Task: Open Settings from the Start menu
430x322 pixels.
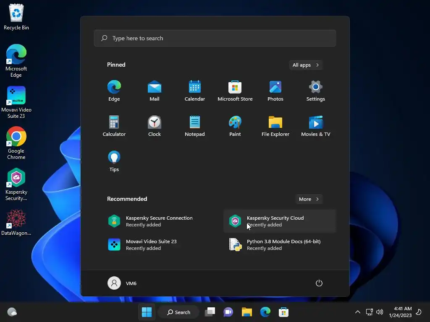Action: pyautogui.click(x=316, y=91)
